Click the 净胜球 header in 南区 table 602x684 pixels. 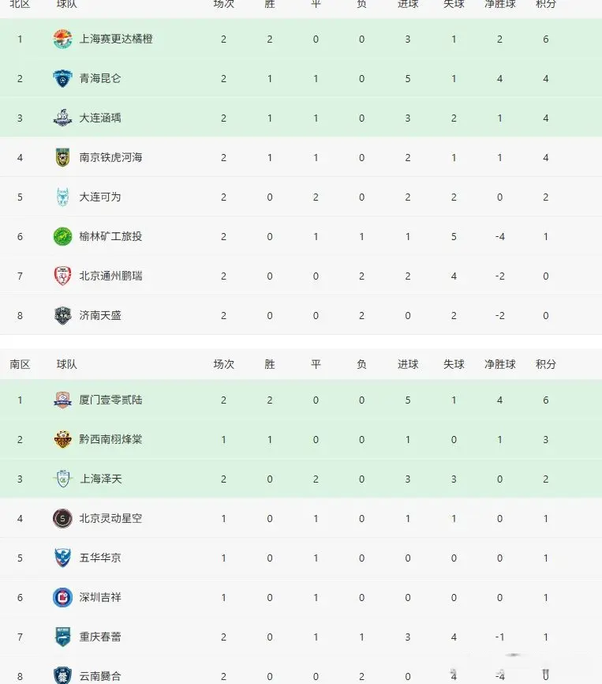pyautogui.click(x=499, y=364)
